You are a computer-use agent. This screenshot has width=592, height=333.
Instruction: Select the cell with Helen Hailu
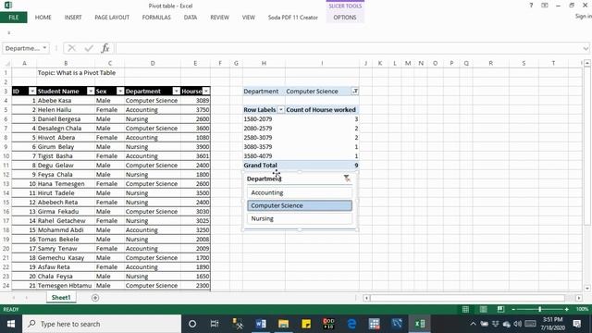66,109
